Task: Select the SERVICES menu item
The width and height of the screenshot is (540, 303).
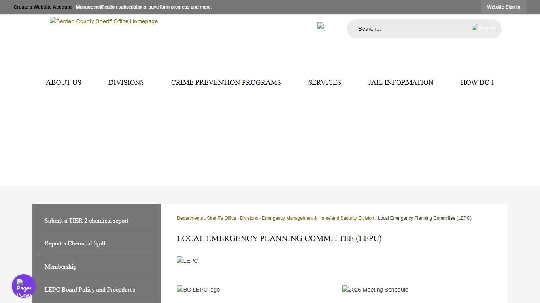Action: pyautogui.click(x=324, y=82)
